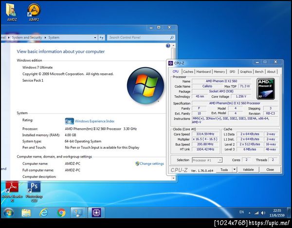This screenshot has width=292, height=228.
Task: Click the Installed memory 4.00 GB value
Action: tap(71, 135)
